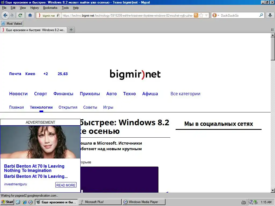Show desktop via quick launch icon
The width and height of the screenshot is (275, 206).
(18, 202)
